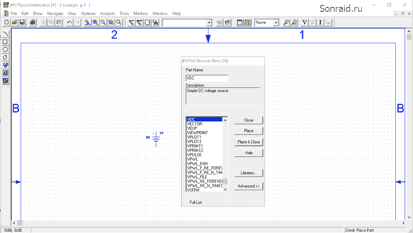Open the marker color None dropdown
The width and height of the screenshot is (413, 233).
click(276, 23)
